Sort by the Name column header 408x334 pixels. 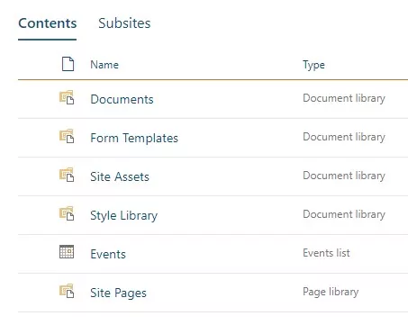104,65
